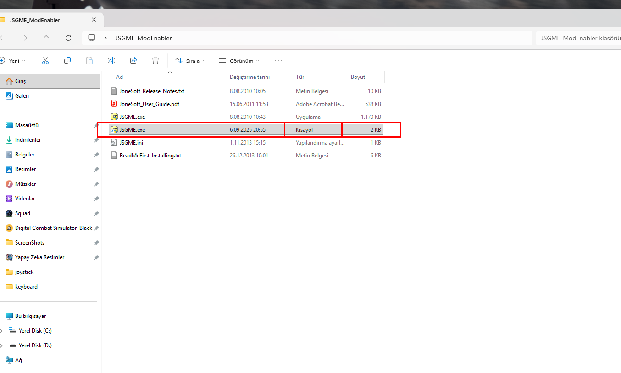
Task: Select İndirilenler in the sidebar
Action: tap(28, 140)
